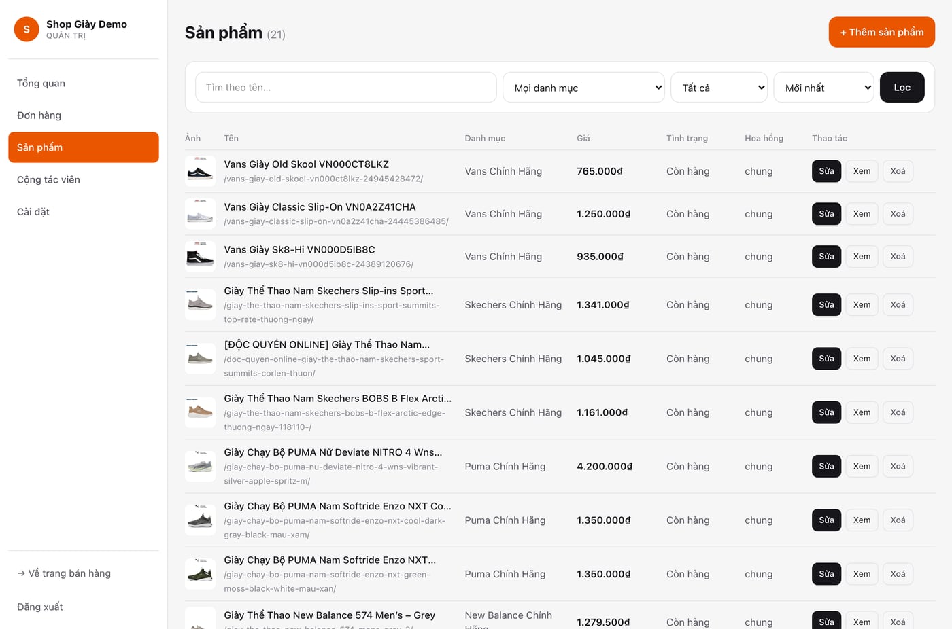Click Xem for New Balance 574 Grey
The width and height of the screenshot is (952, 629).
862,621
